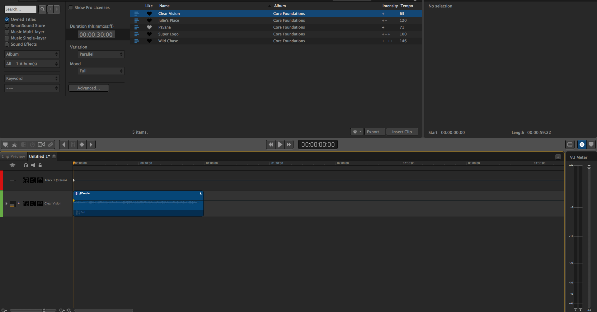This screenshot has height=312, width=597.
Task: Click the track layers header icon
Action: click(12, 165)
